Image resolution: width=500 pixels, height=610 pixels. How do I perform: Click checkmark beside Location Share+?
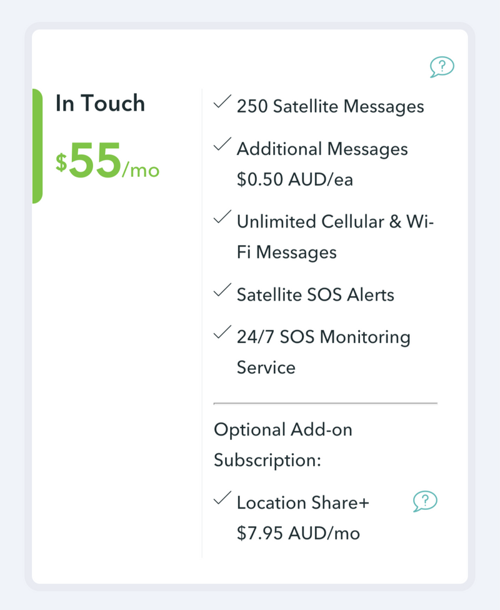click(x=222, y=499)
